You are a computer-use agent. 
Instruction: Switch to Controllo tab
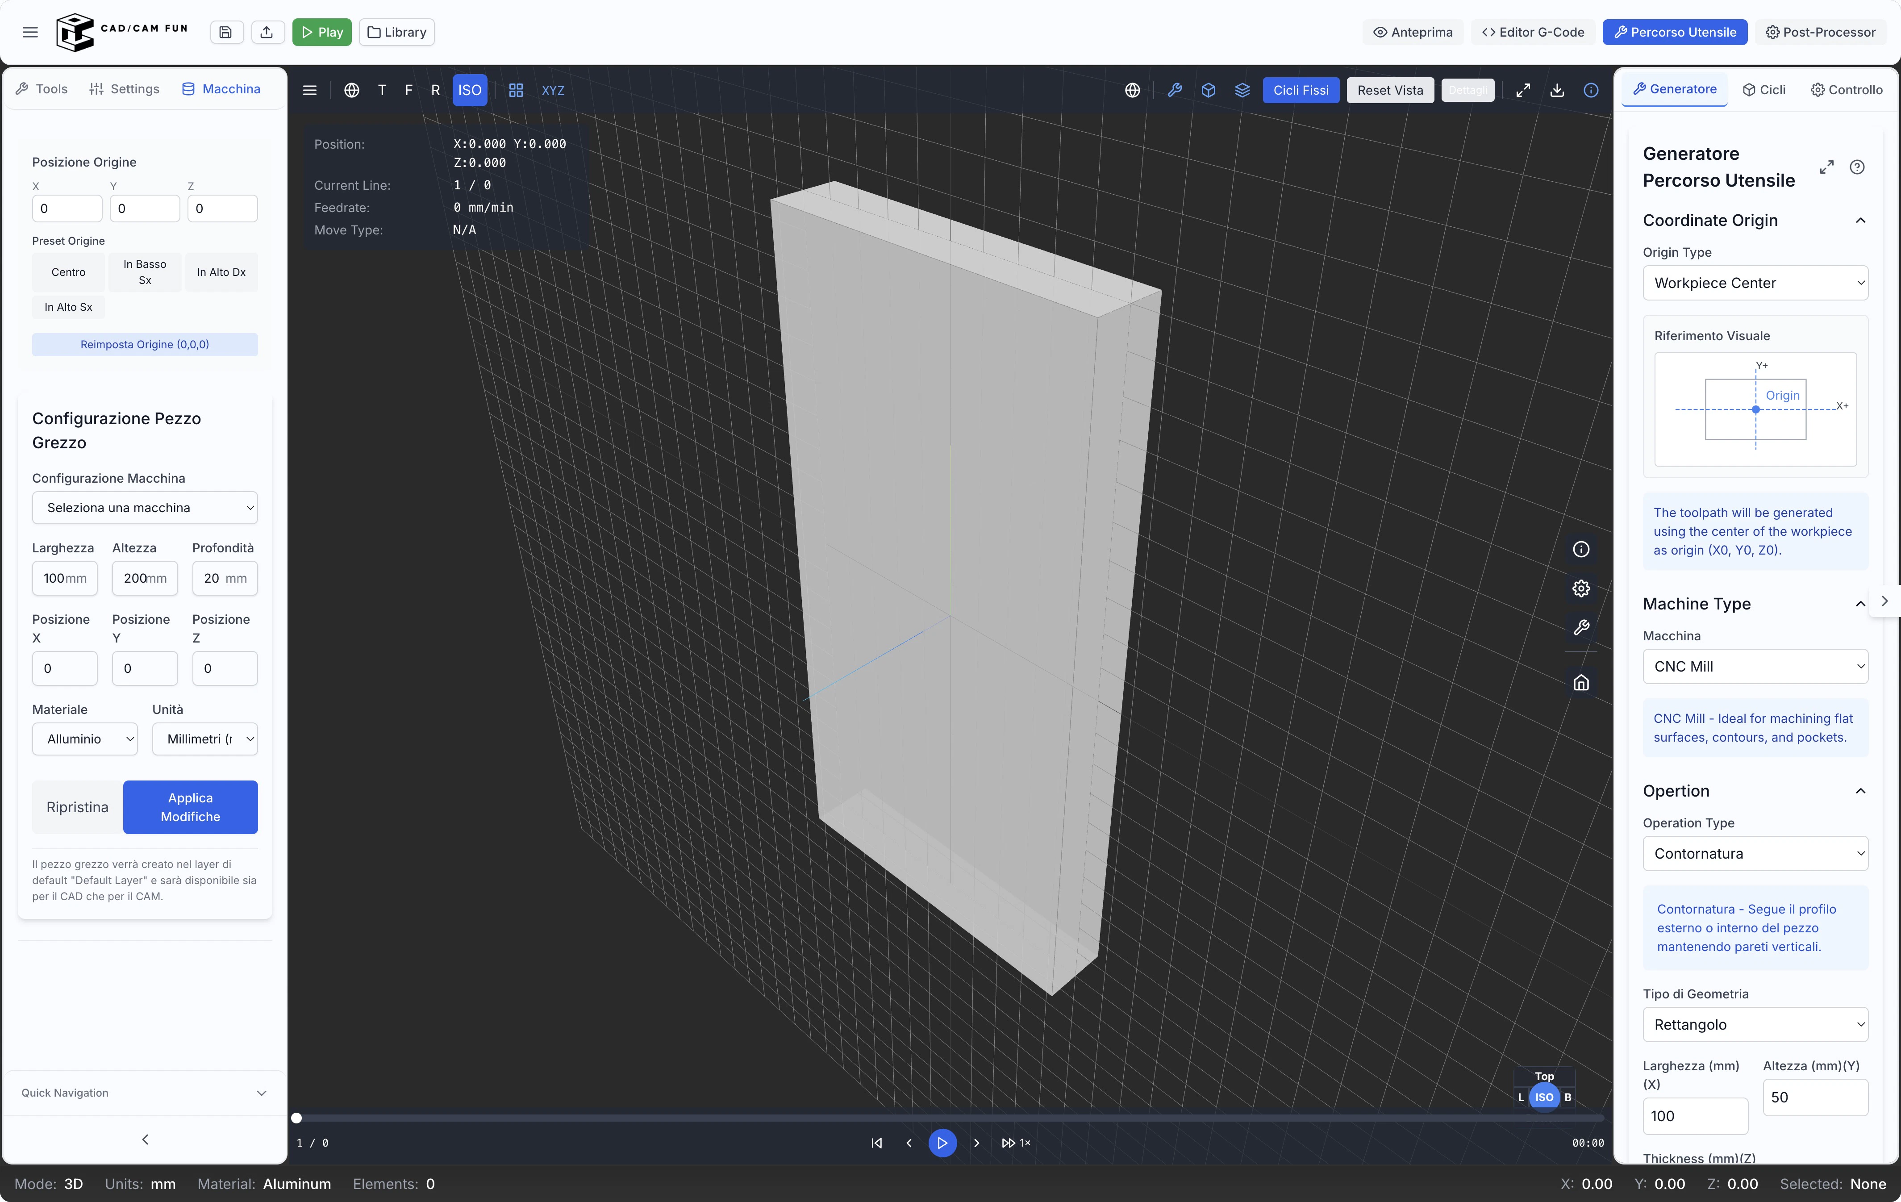pos(1847,89)
